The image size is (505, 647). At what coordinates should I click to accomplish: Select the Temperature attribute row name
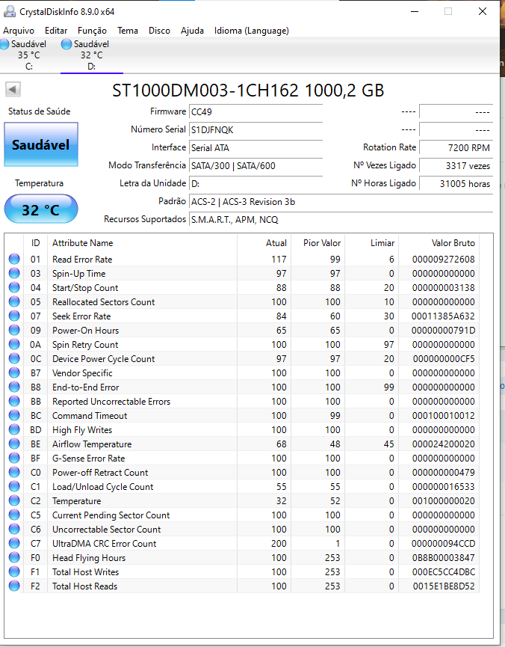[77, 501]
